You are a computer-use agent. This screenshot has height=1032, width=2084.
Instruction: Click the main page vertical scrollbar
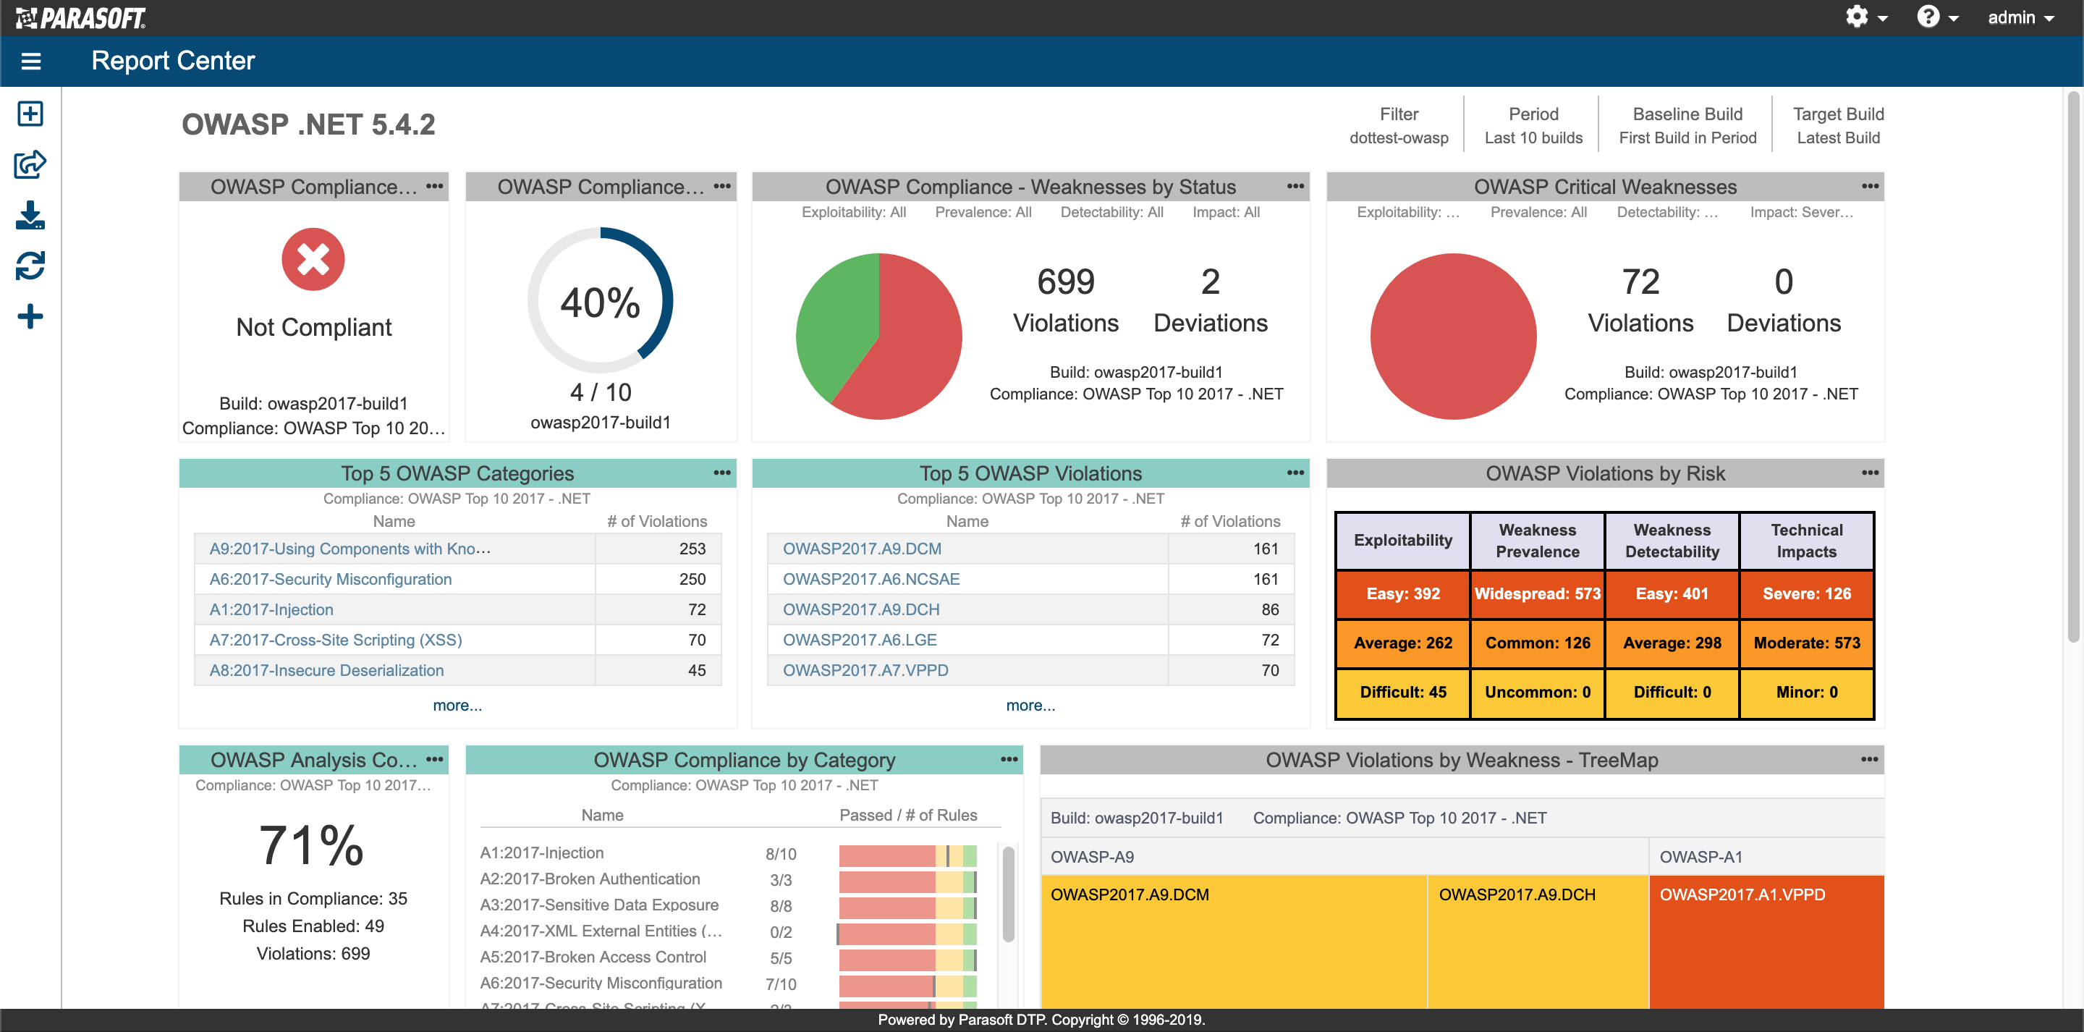2073,367
